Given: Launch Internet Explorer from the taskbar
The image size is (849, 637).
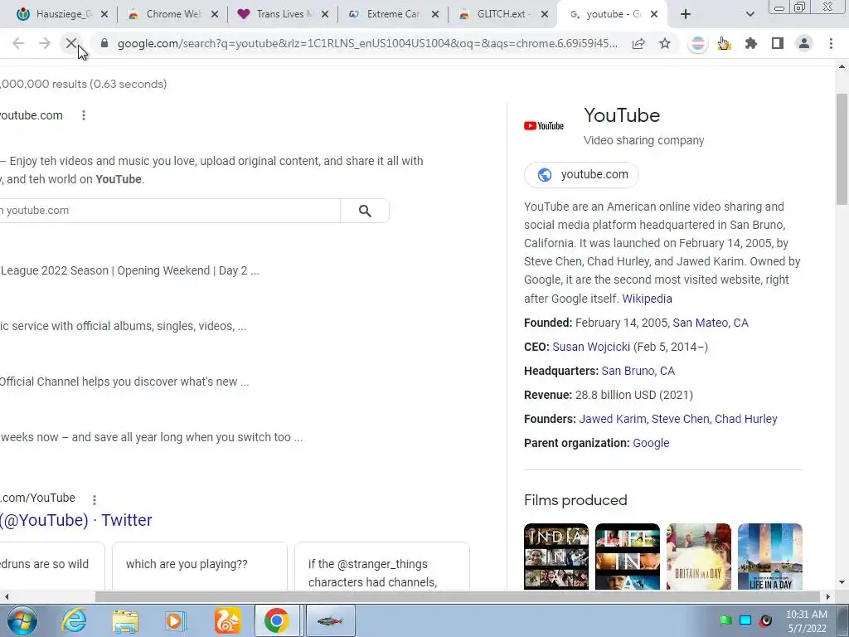Looking at the screenshot, I should point(74,620).
